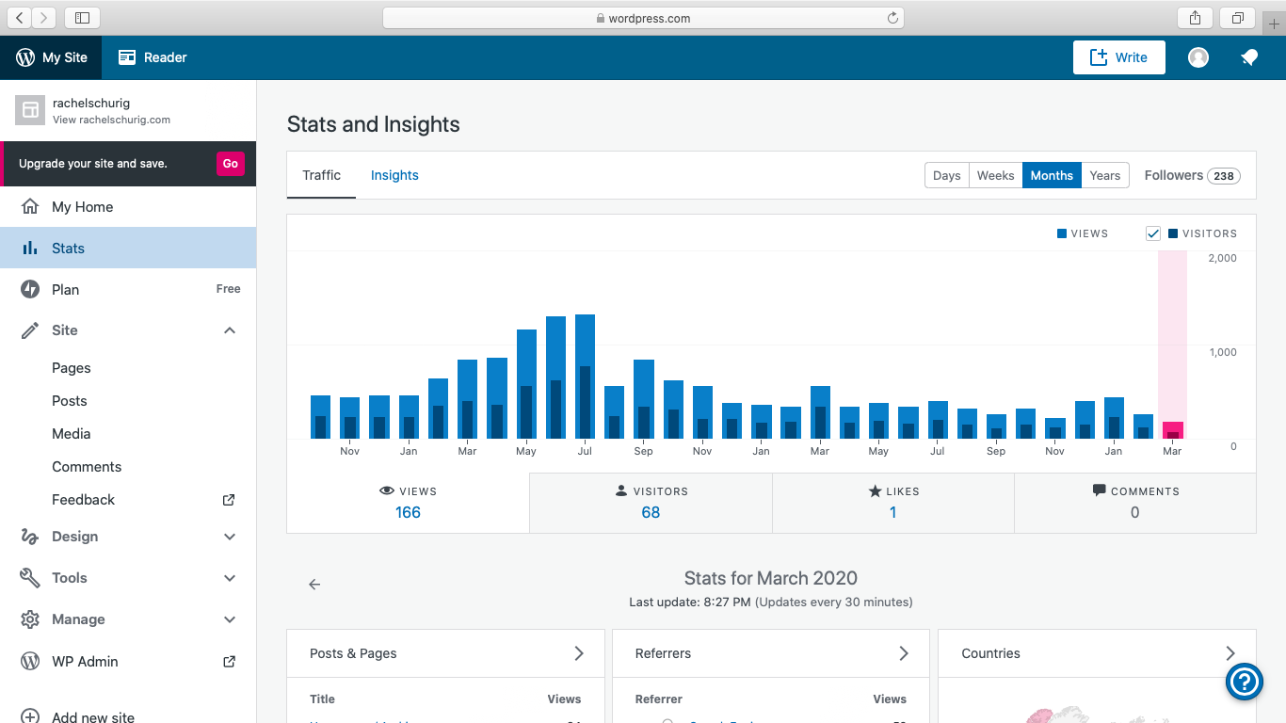Switch chart to Days view

[x=946, y=175]
